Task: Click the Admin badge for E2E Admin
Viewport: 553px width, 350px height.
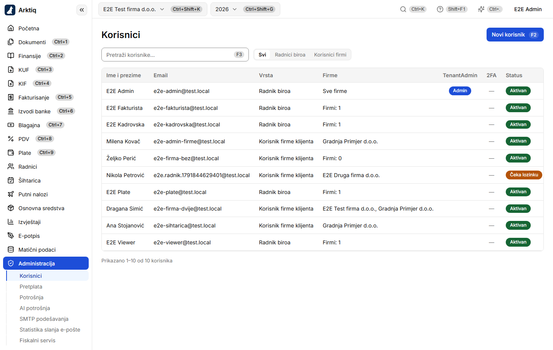Action: tap(460, 91)
